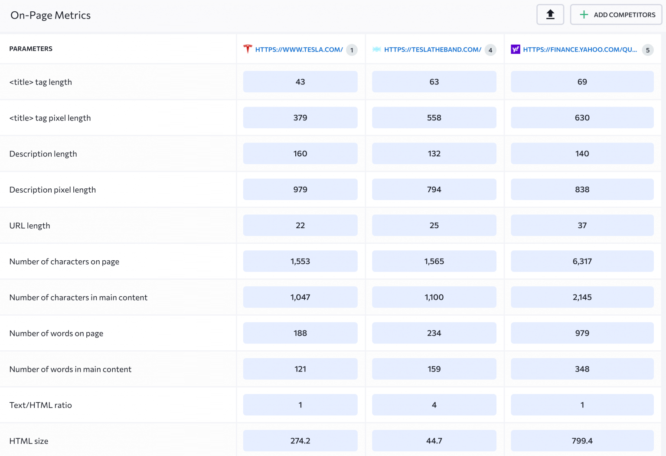
Task: Click the Yahoo HTML size value 799.4
Action: click(x=582, y=441)
